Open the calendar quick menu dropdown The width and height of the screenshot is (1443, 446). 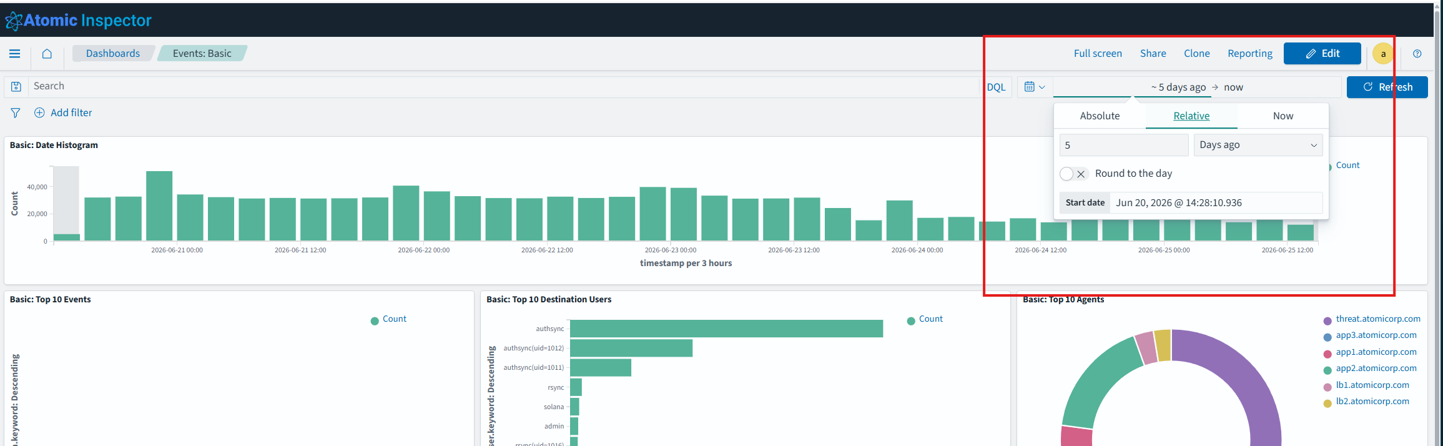pyautogui.click(x=1035, y=87)
